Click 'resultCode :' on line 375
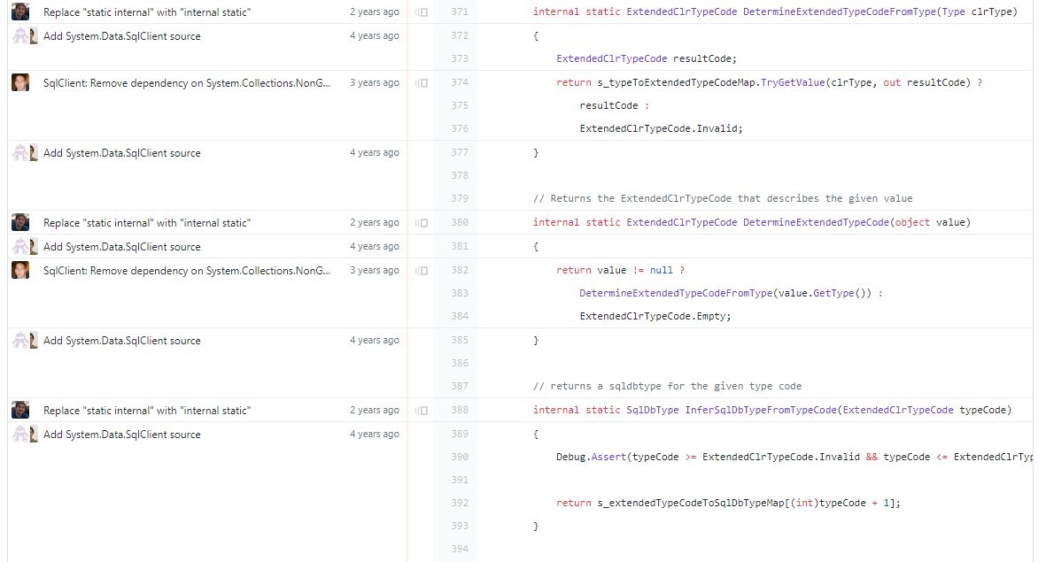The width and height of the screenshot is (1046, 562). click(x=615, y=105)
